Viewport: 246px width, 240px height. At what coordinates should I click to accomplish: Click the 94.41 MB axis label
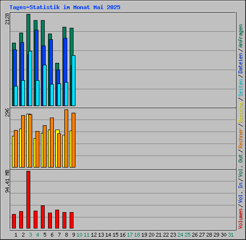pyautogui.click(x=7, y=181)
